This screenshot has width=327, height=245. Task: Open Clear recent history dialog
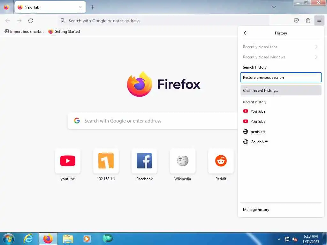click(281, 91)
